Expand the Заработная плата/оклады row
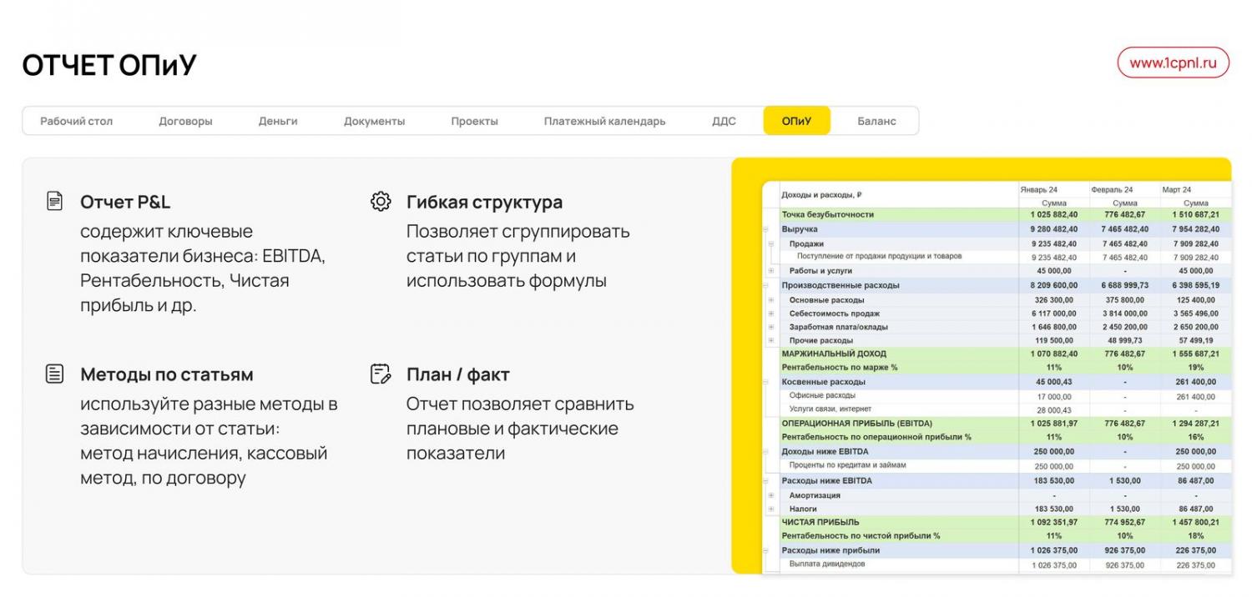The width and height of the screenshot is (1252, 597). tap(771, 327)
